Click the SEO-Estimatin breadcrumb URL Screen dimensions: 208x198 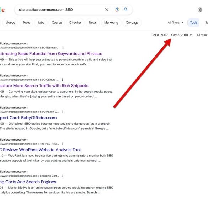[30, 48]
